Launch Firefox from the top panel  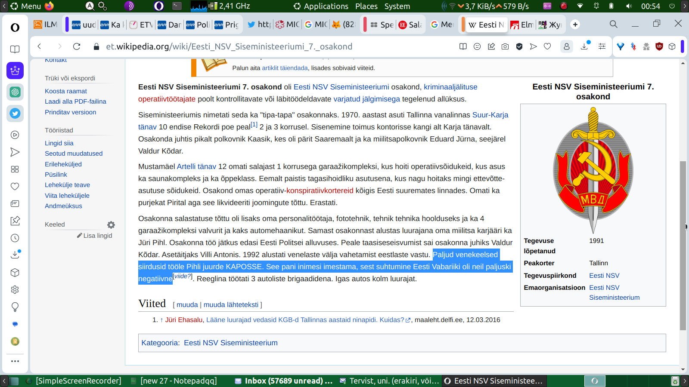coord(49,6)
